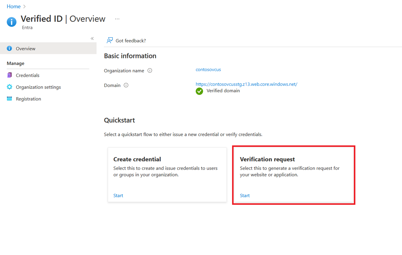Click the Entra subtitle text
The height and width of the screenshot is (255, 402).
click(x=27, y=28)
